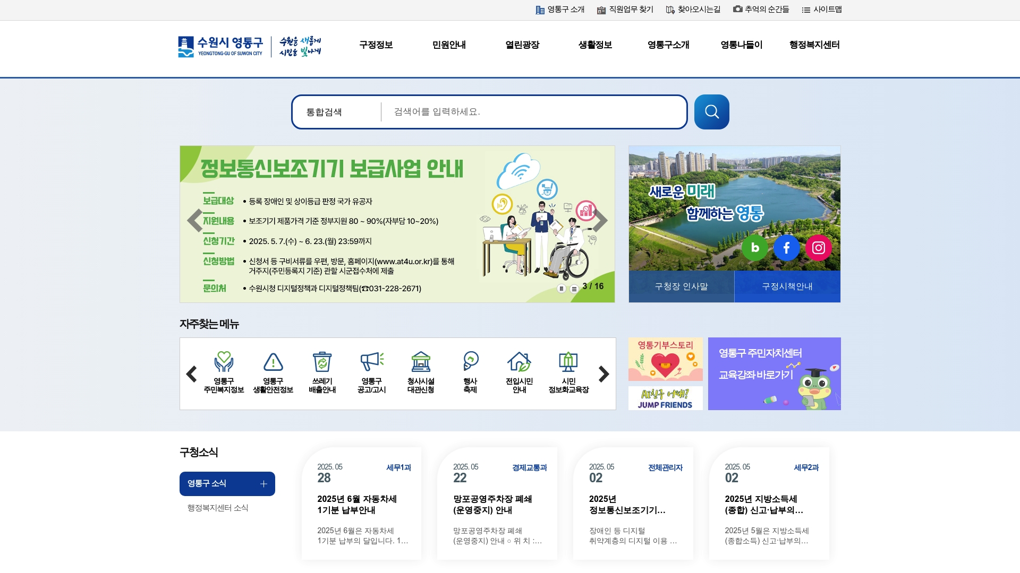Open the 열린광장 menu
Screen dimensions: 1020x573
522,45
